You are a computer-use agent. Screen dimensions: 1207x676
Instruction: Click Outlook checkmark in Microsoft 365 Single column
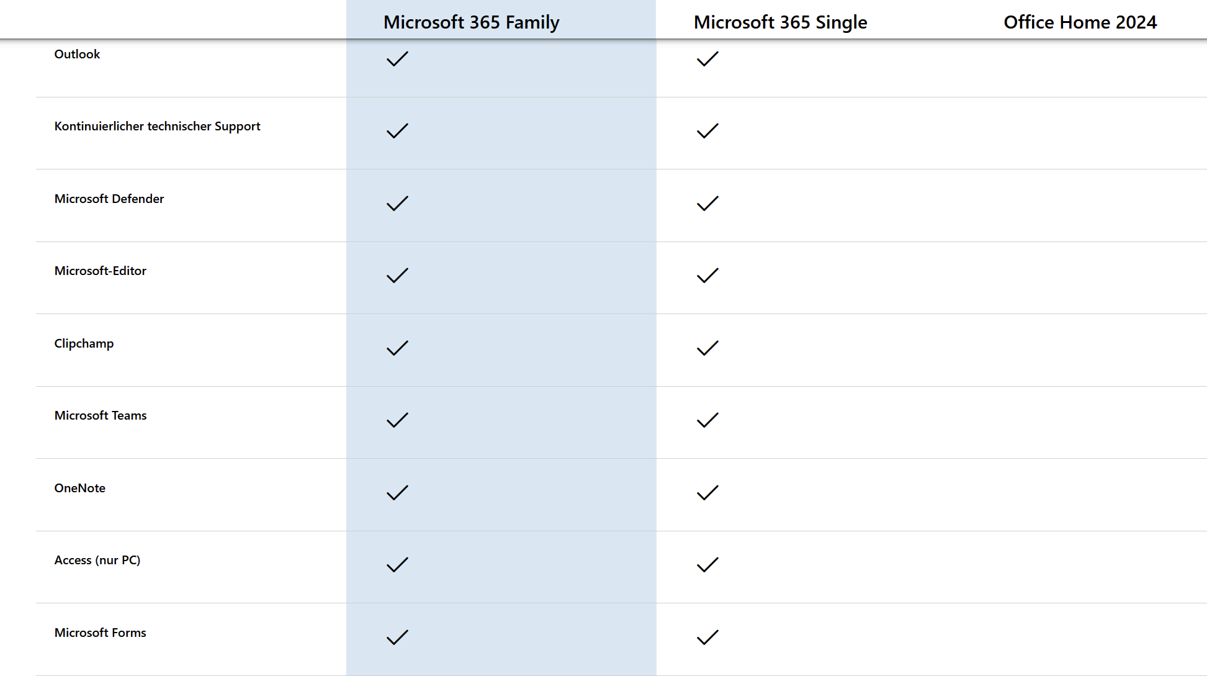click(707, 59)
